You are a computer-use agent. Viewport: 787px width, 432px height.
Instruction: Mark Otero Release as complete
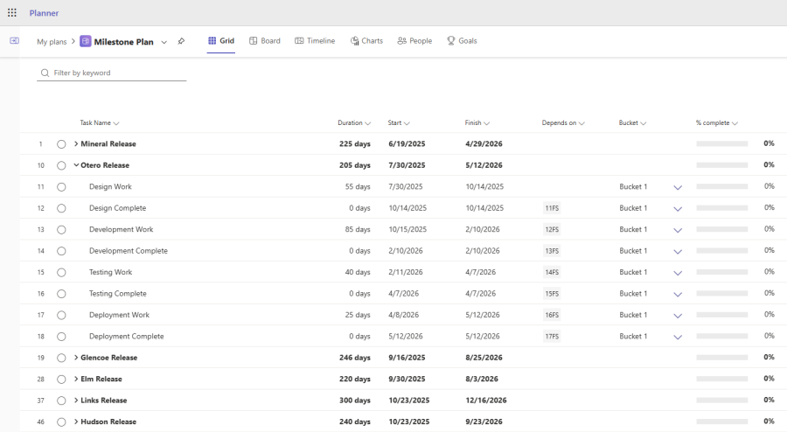61,165
